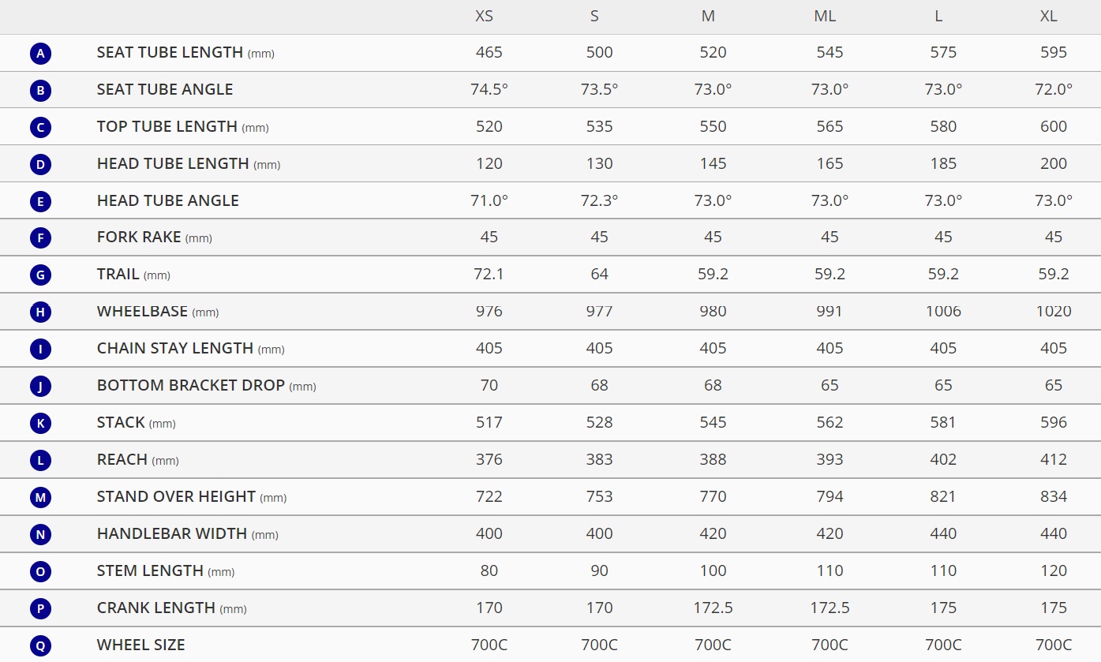Click the XS size column header

[484, 17]
